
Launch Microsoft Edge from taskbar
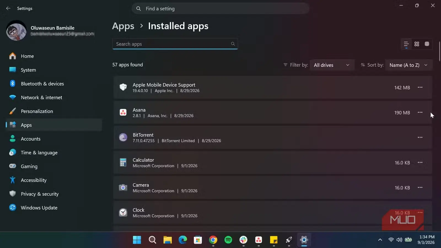point(183,240)
